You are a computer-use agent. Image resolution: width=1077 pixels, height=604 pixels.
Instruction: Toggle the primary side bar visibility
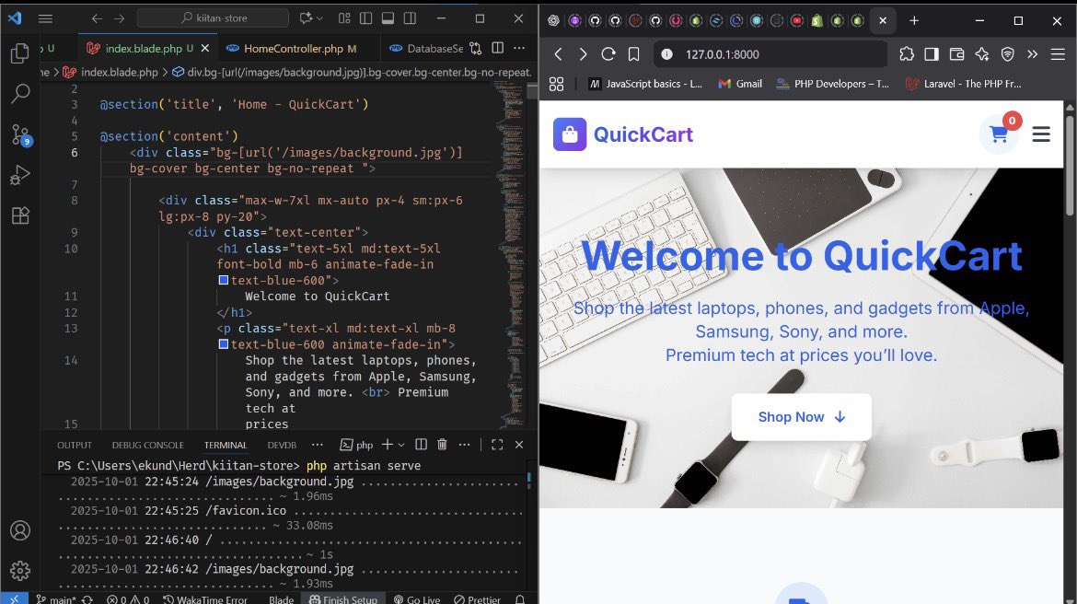point(366,18)
